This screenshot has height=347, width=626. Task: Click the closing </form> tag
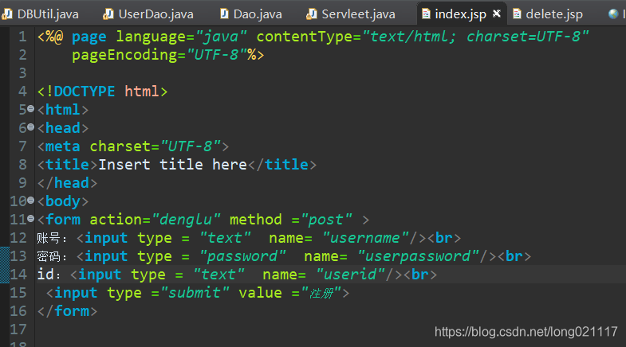point(68,311)
